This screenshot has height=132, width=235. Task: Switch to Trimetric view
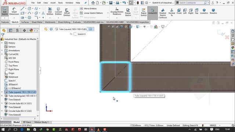pyautogui.click(x=213, y=11)
